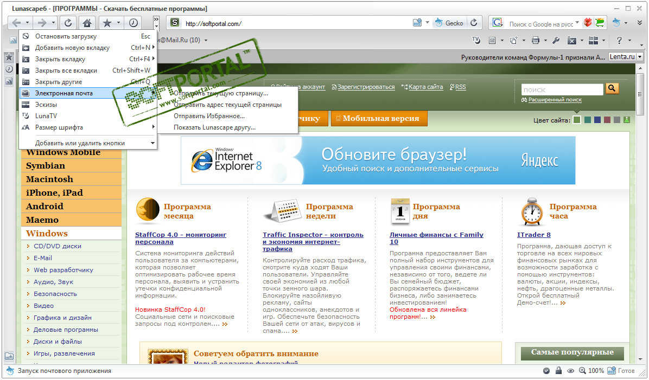
Task: Click the site search input field
Action: (x=562, y=90)
